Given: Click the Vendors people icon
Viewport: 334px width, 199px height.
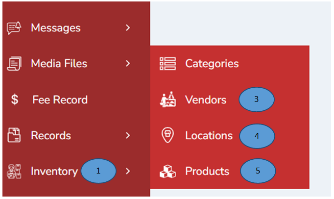Looking at the screenshot, I should 168,100.
